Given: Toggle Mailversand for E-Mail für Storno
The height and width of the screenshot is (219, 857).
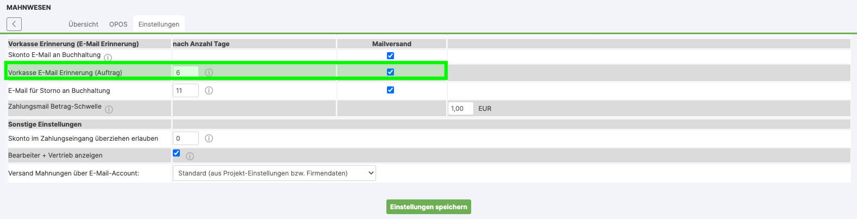Looking at the screenshot, I should tap(390, 90).
